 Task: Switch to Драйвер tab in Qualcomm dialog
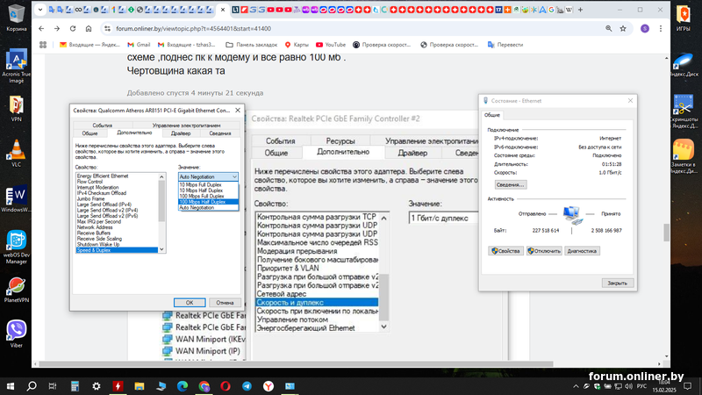point(181,133)
